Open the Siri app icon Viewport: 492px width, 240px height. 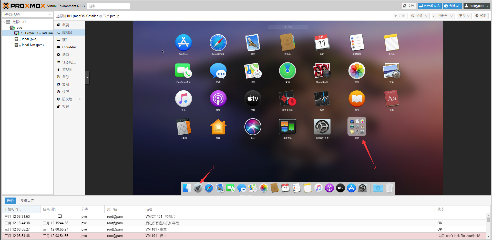253,127
